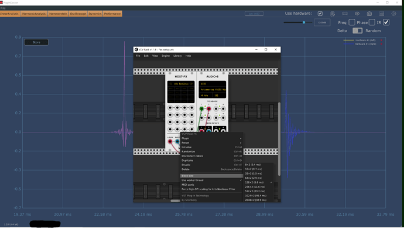Click the red-cabled TO DEVICE jack on AUDIO-8

208,109
